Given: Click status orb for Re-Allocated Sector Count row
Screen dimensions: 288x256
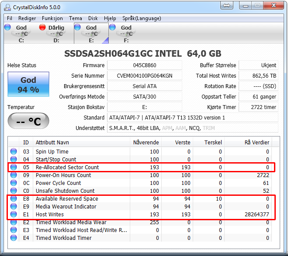Looking at the screenshot, I should coord(14,167).
